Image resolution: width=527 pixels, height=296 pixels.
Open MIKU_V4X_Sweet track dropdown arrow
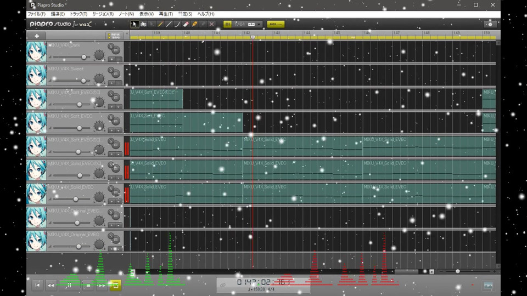click(119, 83)
